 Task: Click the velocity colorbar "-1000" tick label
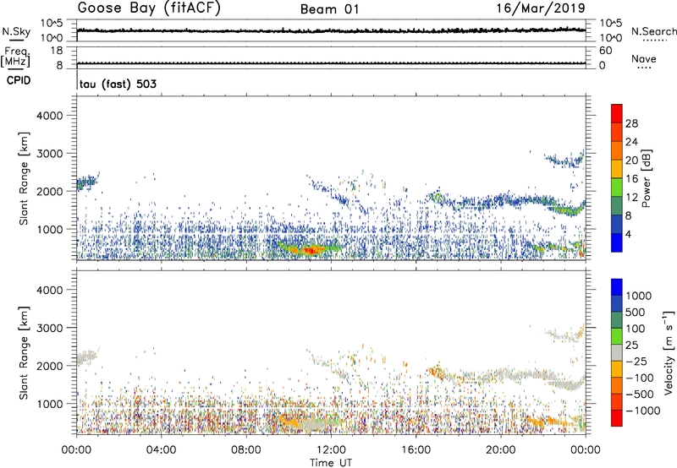tap(642, 411)
